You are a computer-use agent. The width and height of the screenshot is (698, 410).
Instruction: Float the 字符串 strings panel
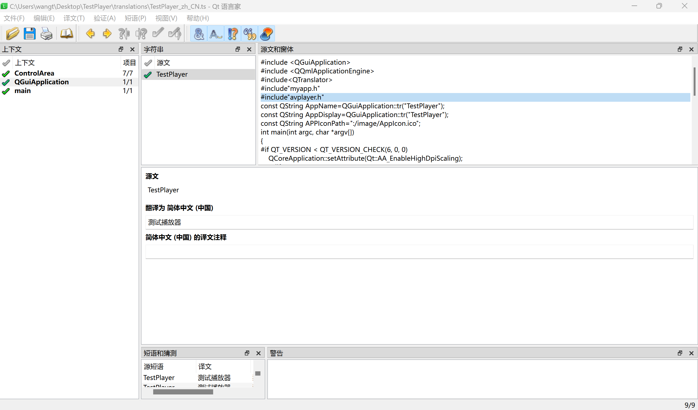(238, 49)
